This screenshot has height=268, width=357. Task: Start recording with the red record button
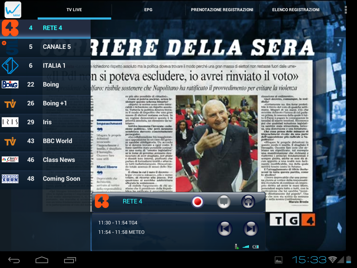pyautogui.click(x=197, y=202)
